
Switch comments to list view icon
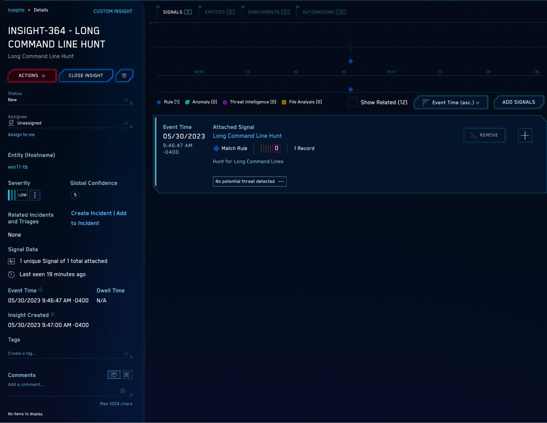[126, 375]
